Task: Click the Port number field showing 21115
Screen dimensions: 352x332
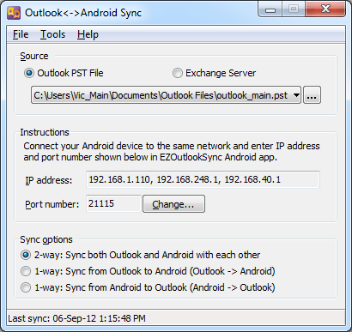Action: click(x=113, y=203)
